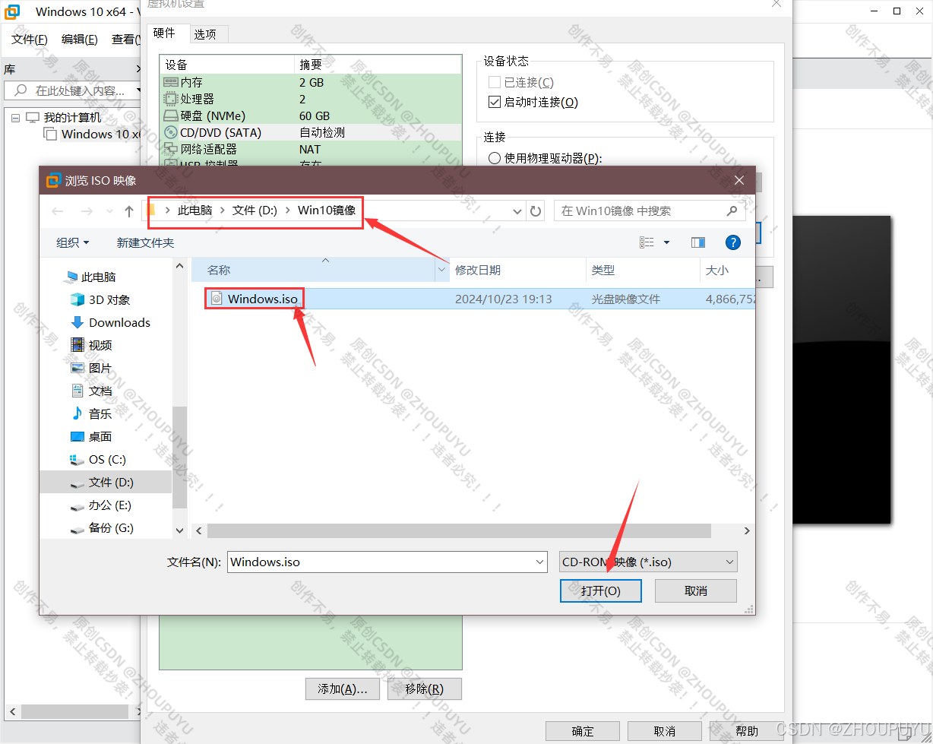Open the 文件名 combo box dropdown
Screen dimensions: 933x744
point(540,562)
